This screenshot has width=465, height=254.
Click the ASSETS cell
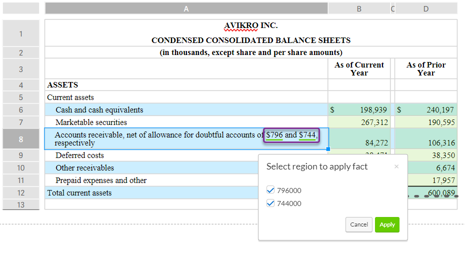coord(186,85)
